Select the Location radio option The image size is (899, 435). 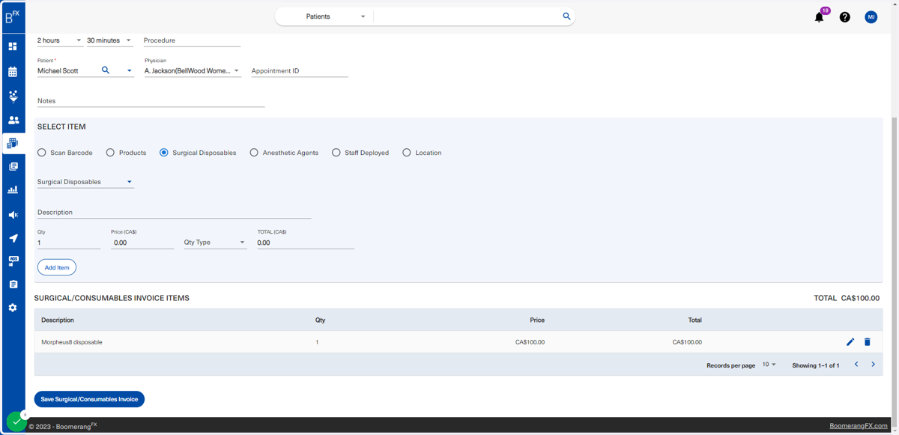click(x=407, y=153)
